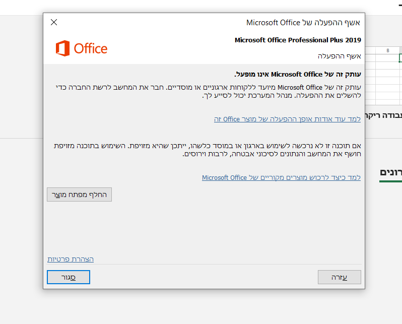Close the activation wizard with the X icon
Viewport: 402px width, 324px height.
(x=54, y=22)
